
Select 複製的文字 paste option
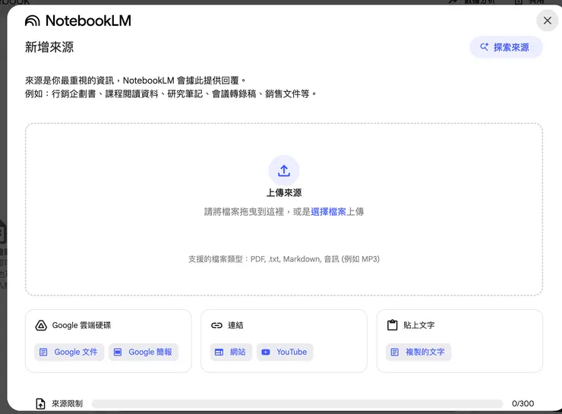point(418,352)
